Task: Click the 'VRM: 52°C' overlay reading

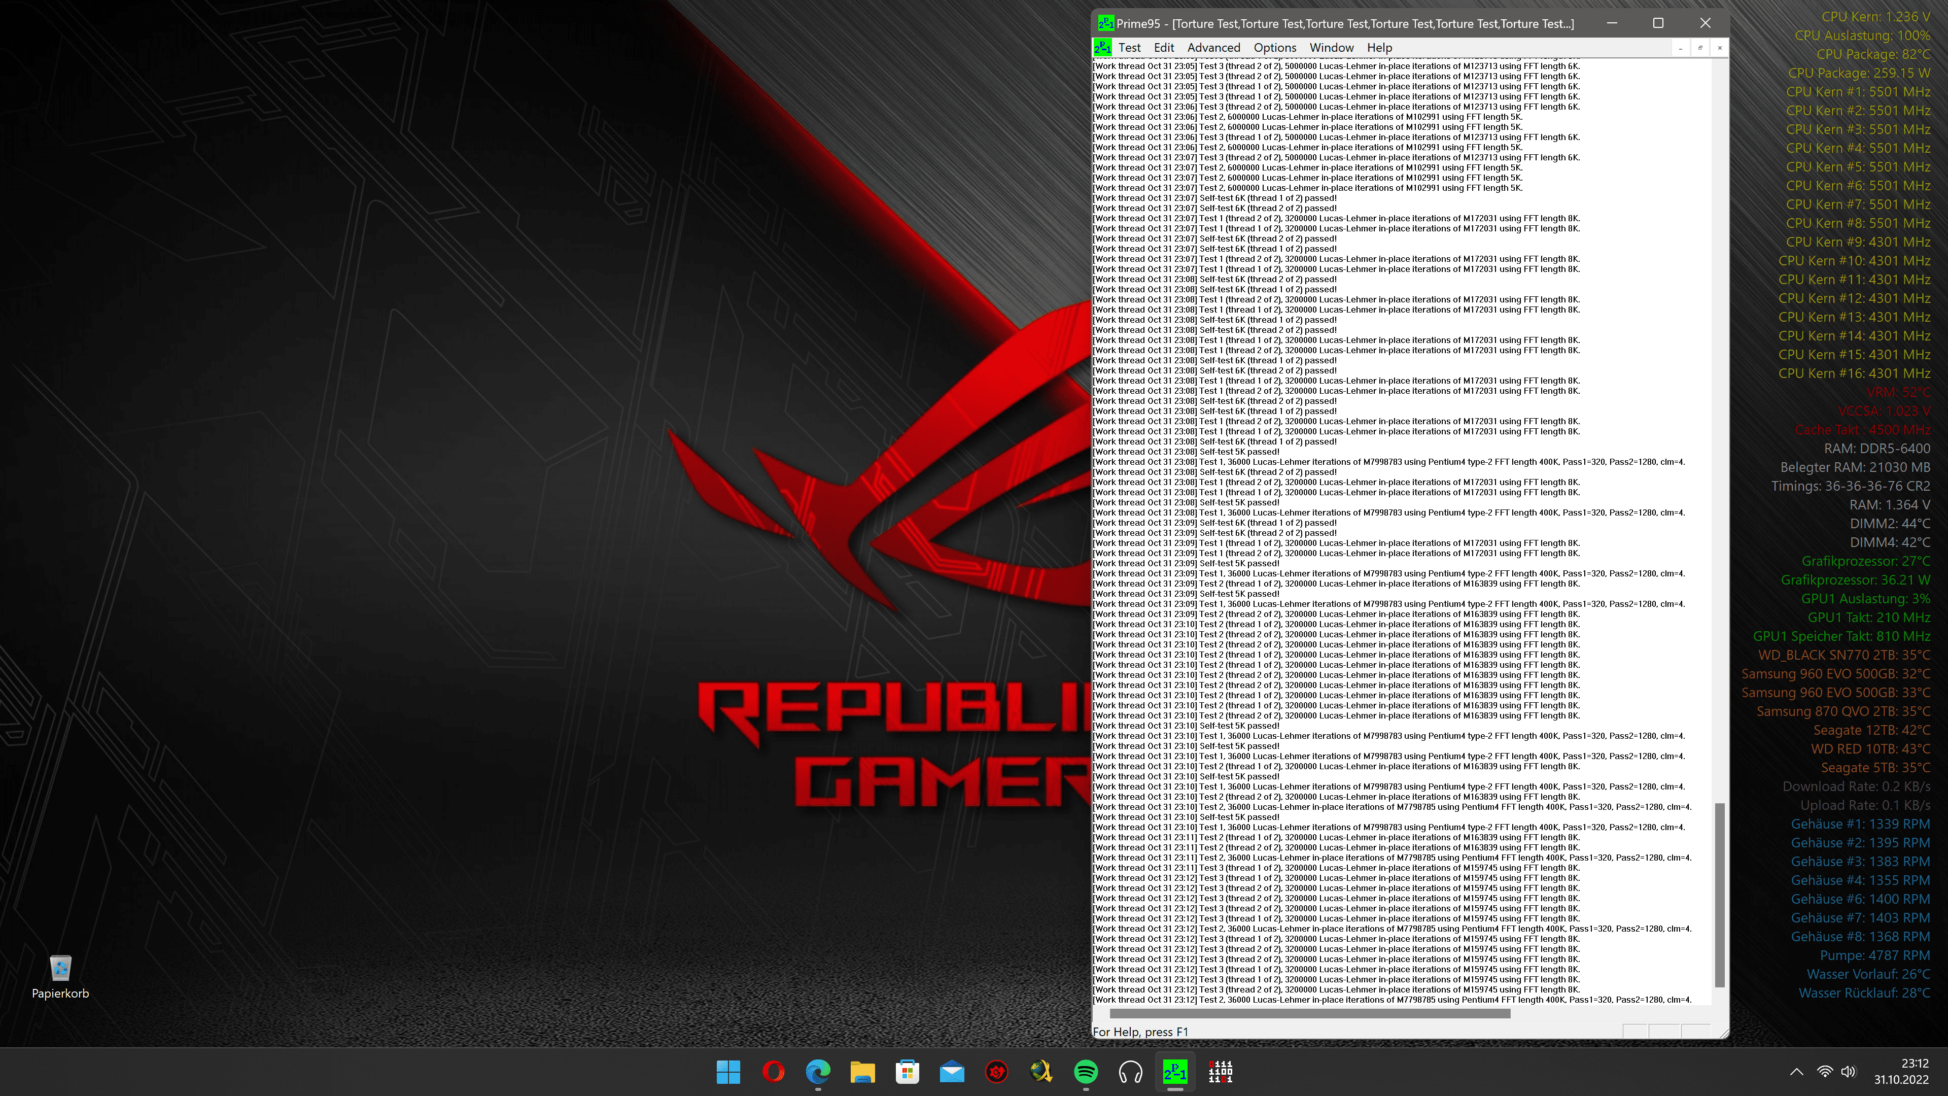Action: pos(1898,393)
